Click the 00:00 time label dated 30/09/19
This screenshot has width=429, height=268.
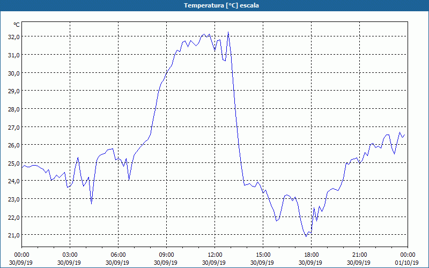[x=21, y=255]
